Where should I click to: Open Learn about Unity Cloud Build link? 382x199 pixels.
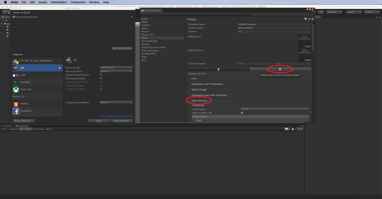pyautogui.click(x=116, y=116)
